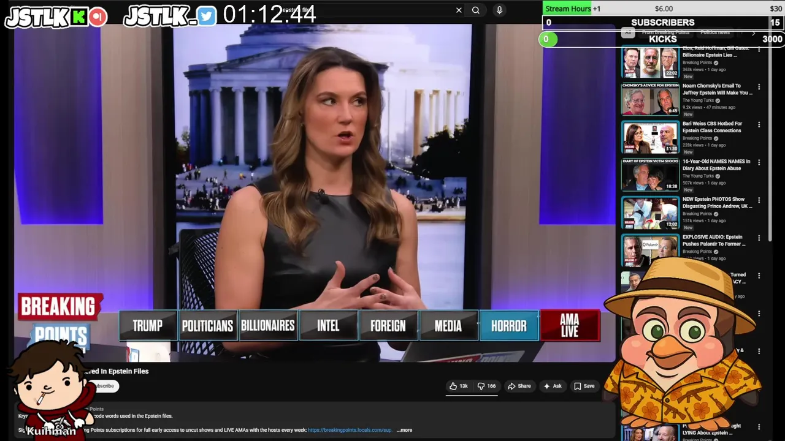Open the Bari Weiss CBS Hotbed thumbnail
The image size is (785, 441).
650,137
